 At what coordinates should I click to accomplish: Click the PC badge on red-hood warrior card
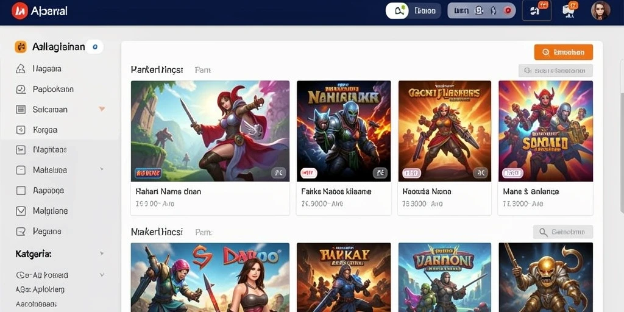(278, 172)
